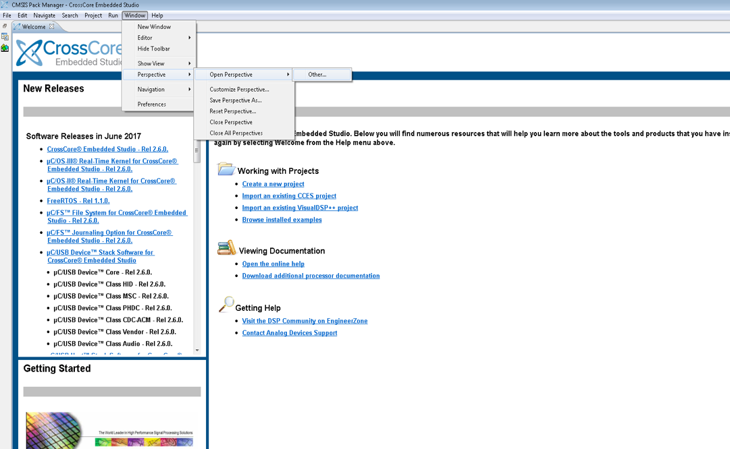Open µC/FS Journaling Option link
730x449 pixels.
point(109,237)
